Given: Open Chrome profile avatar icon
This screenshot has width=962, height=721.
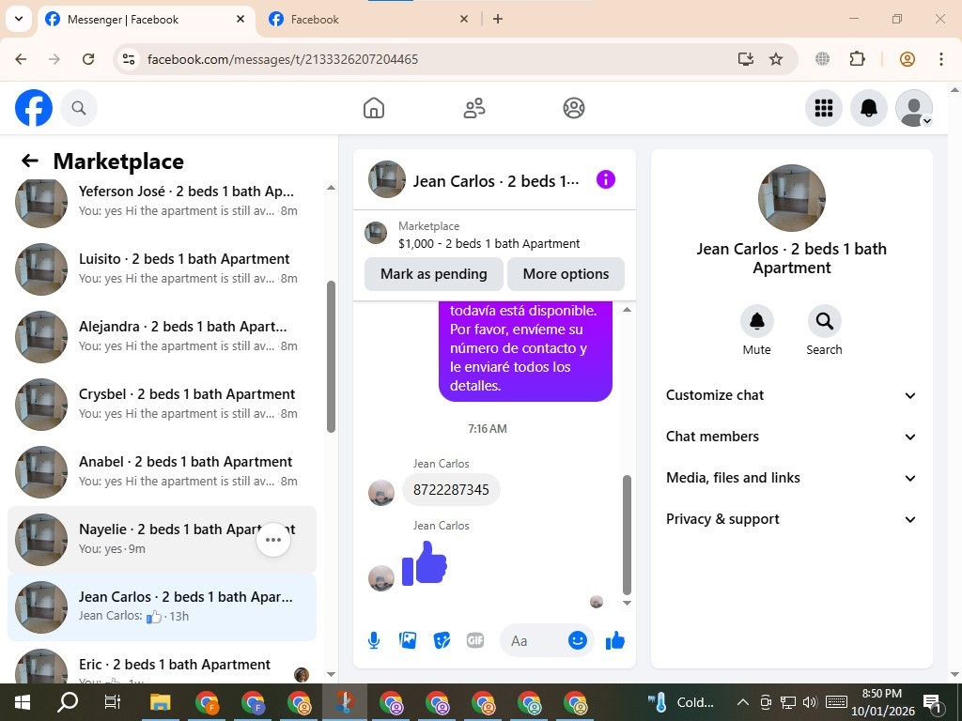Looking at the screenshot, I should point(908,59).
